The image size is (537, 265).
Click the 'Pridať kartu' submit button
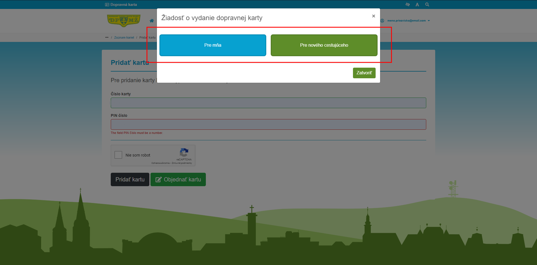(130, 179)
